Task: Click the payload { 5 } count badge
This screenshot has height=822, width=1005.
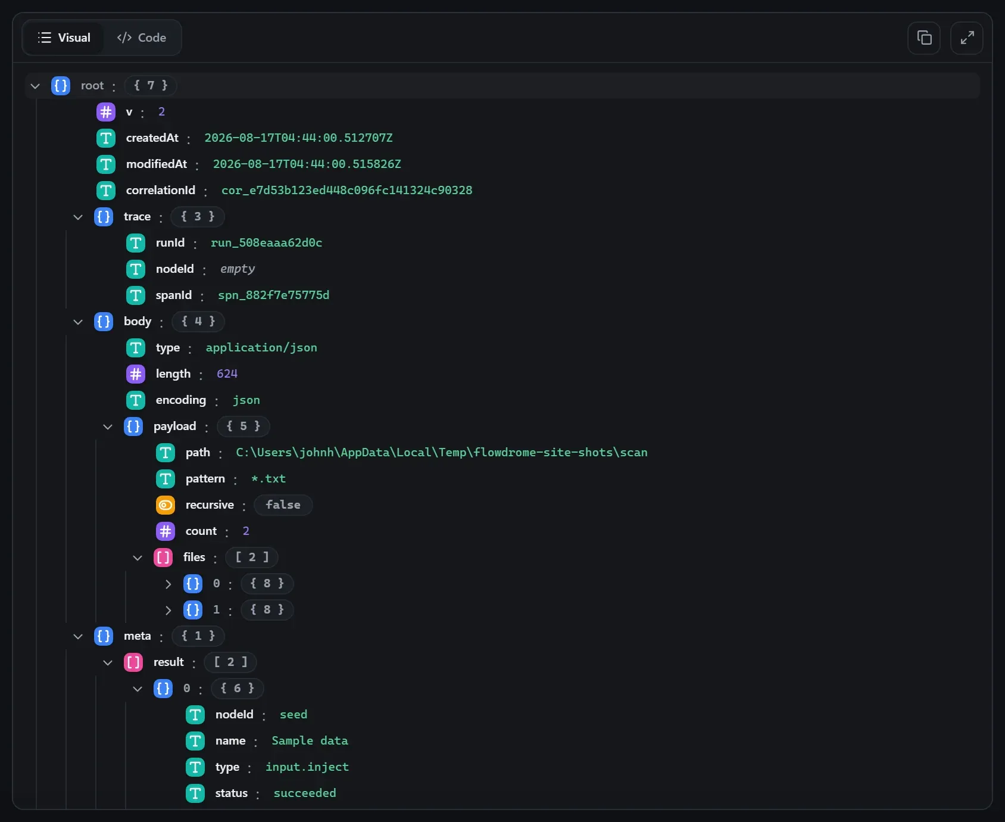Action: pos(244,426)
